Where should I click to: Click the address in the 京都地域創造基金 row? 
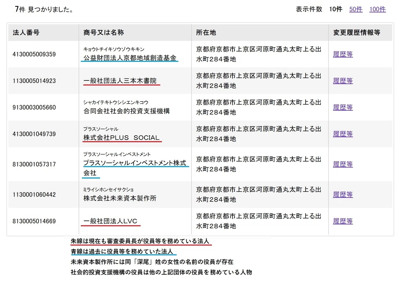259,54
